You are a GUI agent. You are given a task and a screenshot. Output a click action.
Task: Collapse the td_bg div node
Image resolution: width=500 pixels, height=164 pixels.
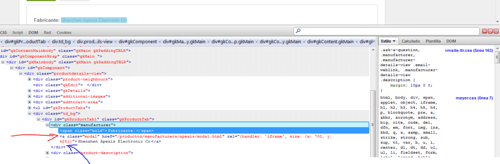click(30, 114)
